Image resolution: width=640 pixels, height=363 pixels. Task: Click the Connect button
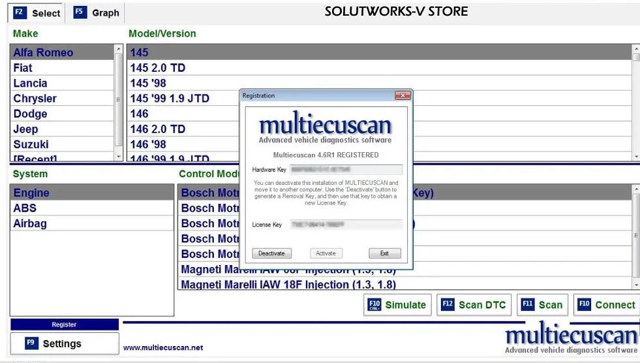(x=607, y=305)
